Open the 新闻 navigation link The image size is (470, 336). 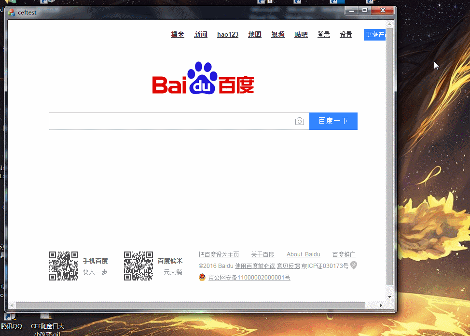pos(201,34)
